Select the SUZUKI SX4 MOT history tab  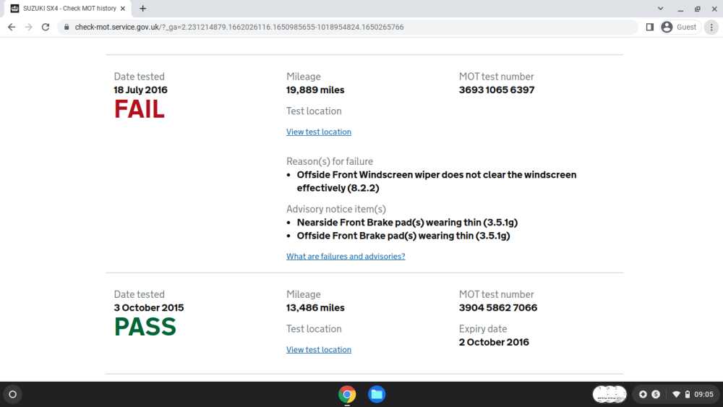68,8
